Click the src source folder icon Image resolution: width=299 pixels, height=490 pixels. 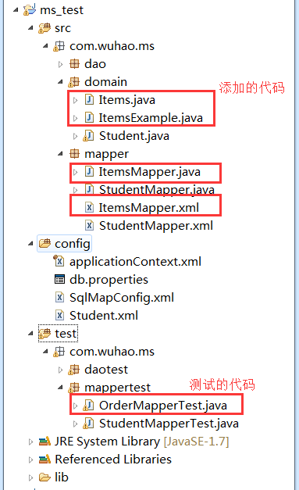tap(44, 28)
